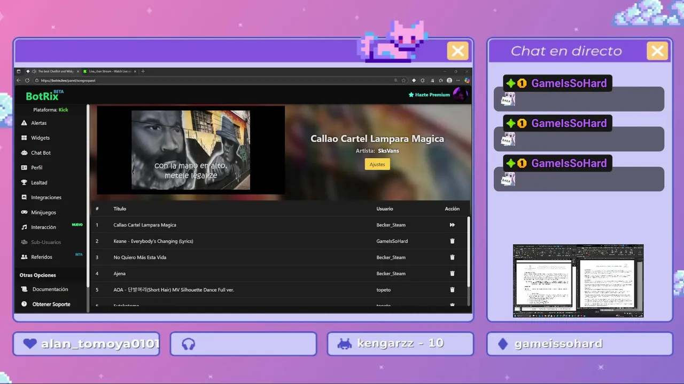Close the Lina_chan Stream tab
The height and width of the screenshot is (384, 684).
[x=135, y=71]
